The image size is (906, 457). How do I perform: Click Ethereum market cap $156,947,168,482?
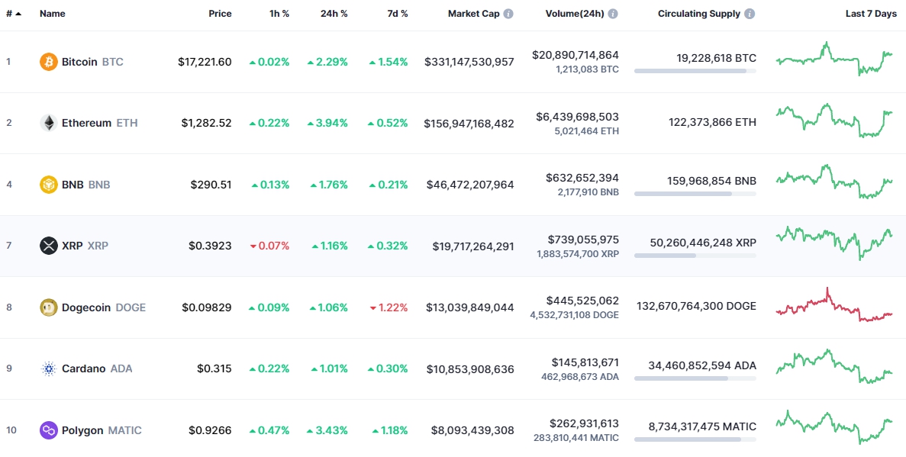pos(469,124)
